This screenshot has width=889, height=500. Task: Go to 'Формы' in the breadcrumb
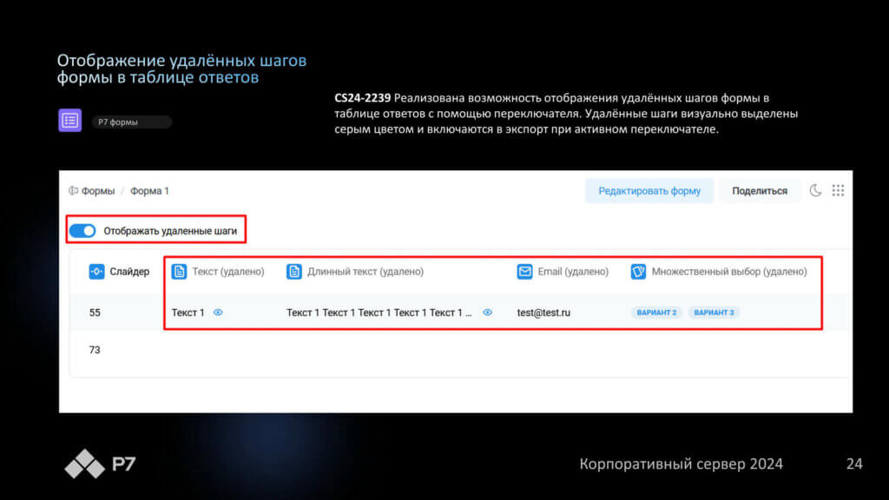point(97,191)
